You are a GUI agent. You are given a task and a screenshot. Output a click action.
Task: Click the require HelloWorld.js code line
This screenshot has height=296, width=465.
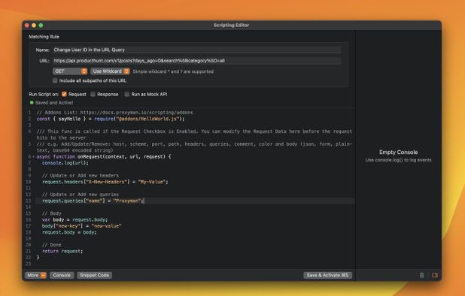click(x=111, y=119)
